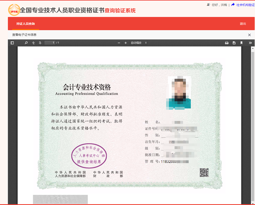Click the PTA logo icon
Viewport: 255px width, 205px height.
click(x=14, y=10)
